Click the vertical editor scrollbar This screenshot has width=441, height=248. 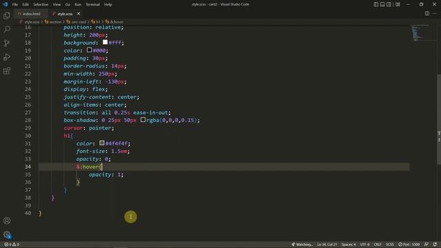[x=439, y=119]
